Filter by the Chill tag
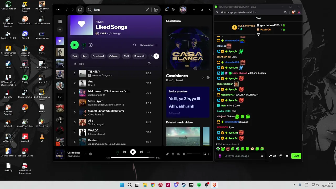This screenshot has width=336, height=189. coord(126,56)
